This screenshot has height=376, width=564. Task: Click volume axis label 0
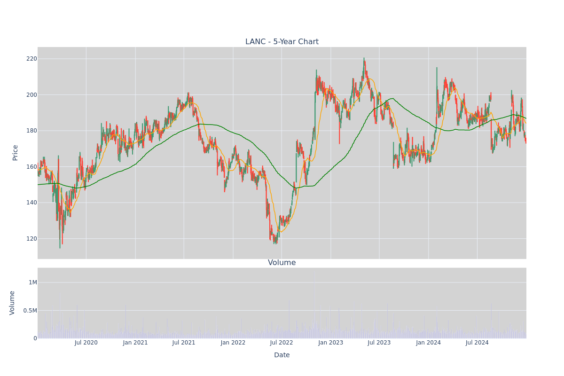point(35,338)
